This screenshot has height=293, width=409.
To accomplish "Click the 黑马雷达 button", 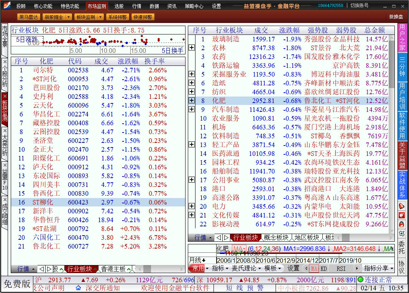I will (x=29, y=17).
